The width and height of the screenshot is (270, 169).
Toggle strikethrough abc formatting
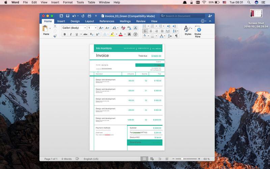coord(85,34)
